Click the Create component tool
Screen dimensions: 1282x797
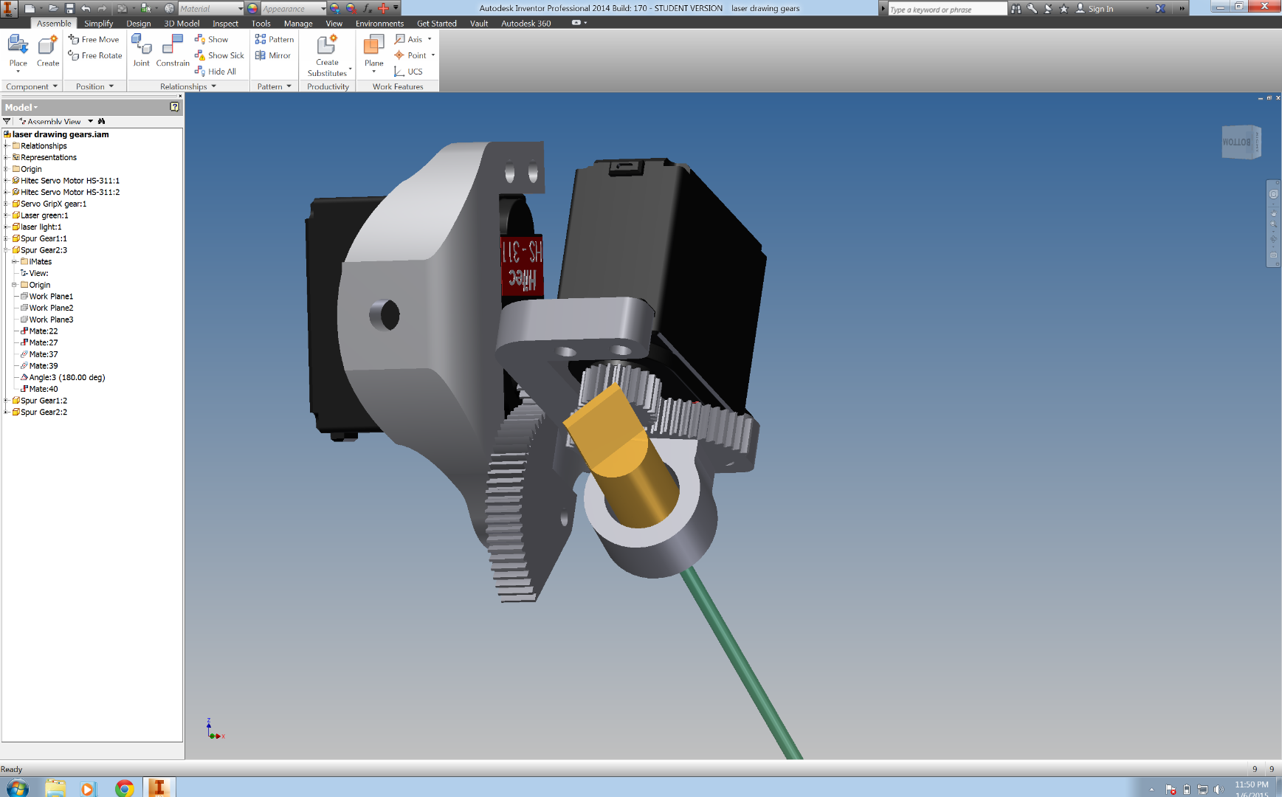pos(48,52)
